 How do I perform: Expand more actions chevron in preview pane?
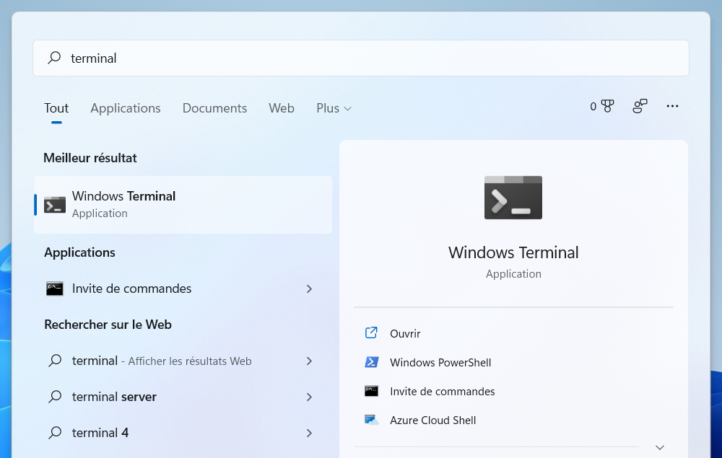click(x=659, y=447)
